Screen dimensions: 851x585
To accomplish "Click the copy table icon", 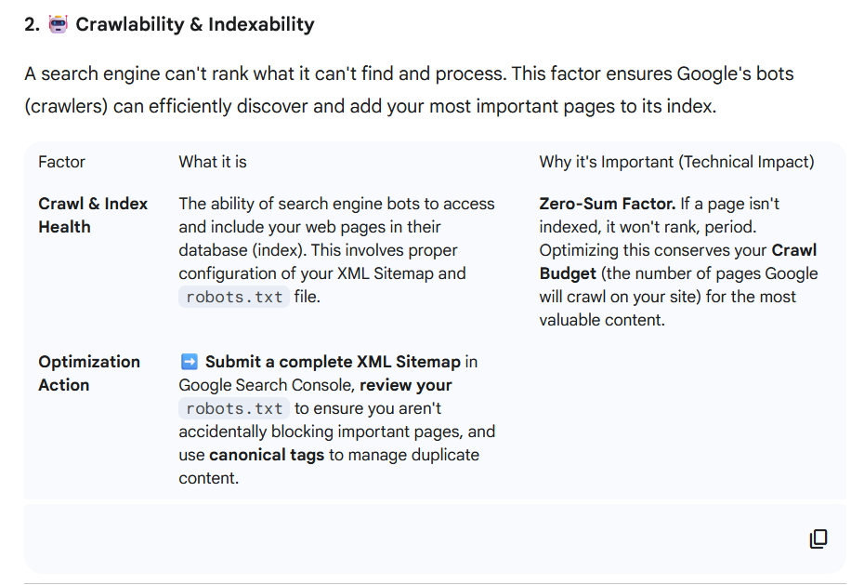I will 818,538.
